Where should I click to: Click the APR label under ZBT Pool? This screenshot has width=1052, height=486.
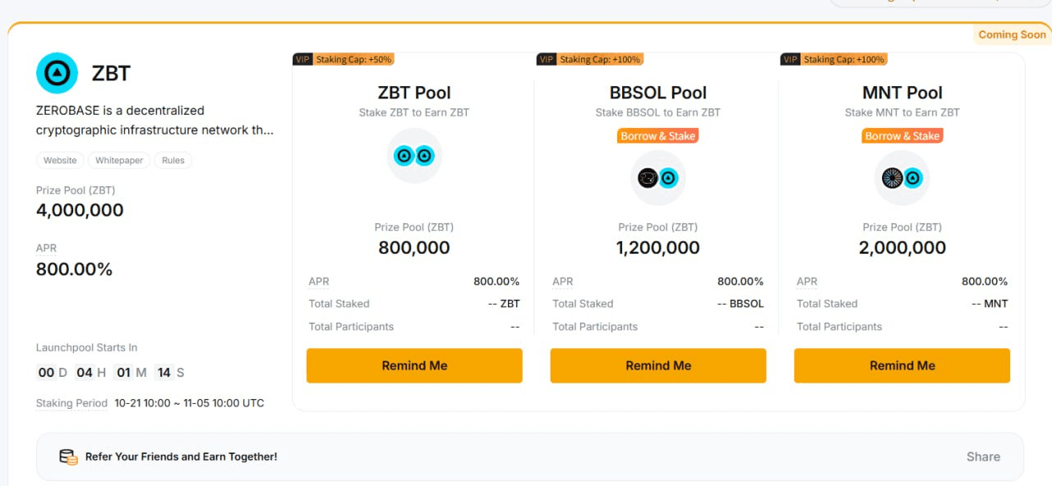coord(319,282)
